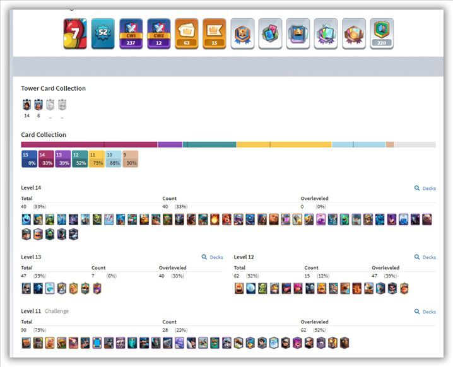453x367 pixels.
Task: Select the last hexagonal card in Level 12
Action: coord(404,288)
